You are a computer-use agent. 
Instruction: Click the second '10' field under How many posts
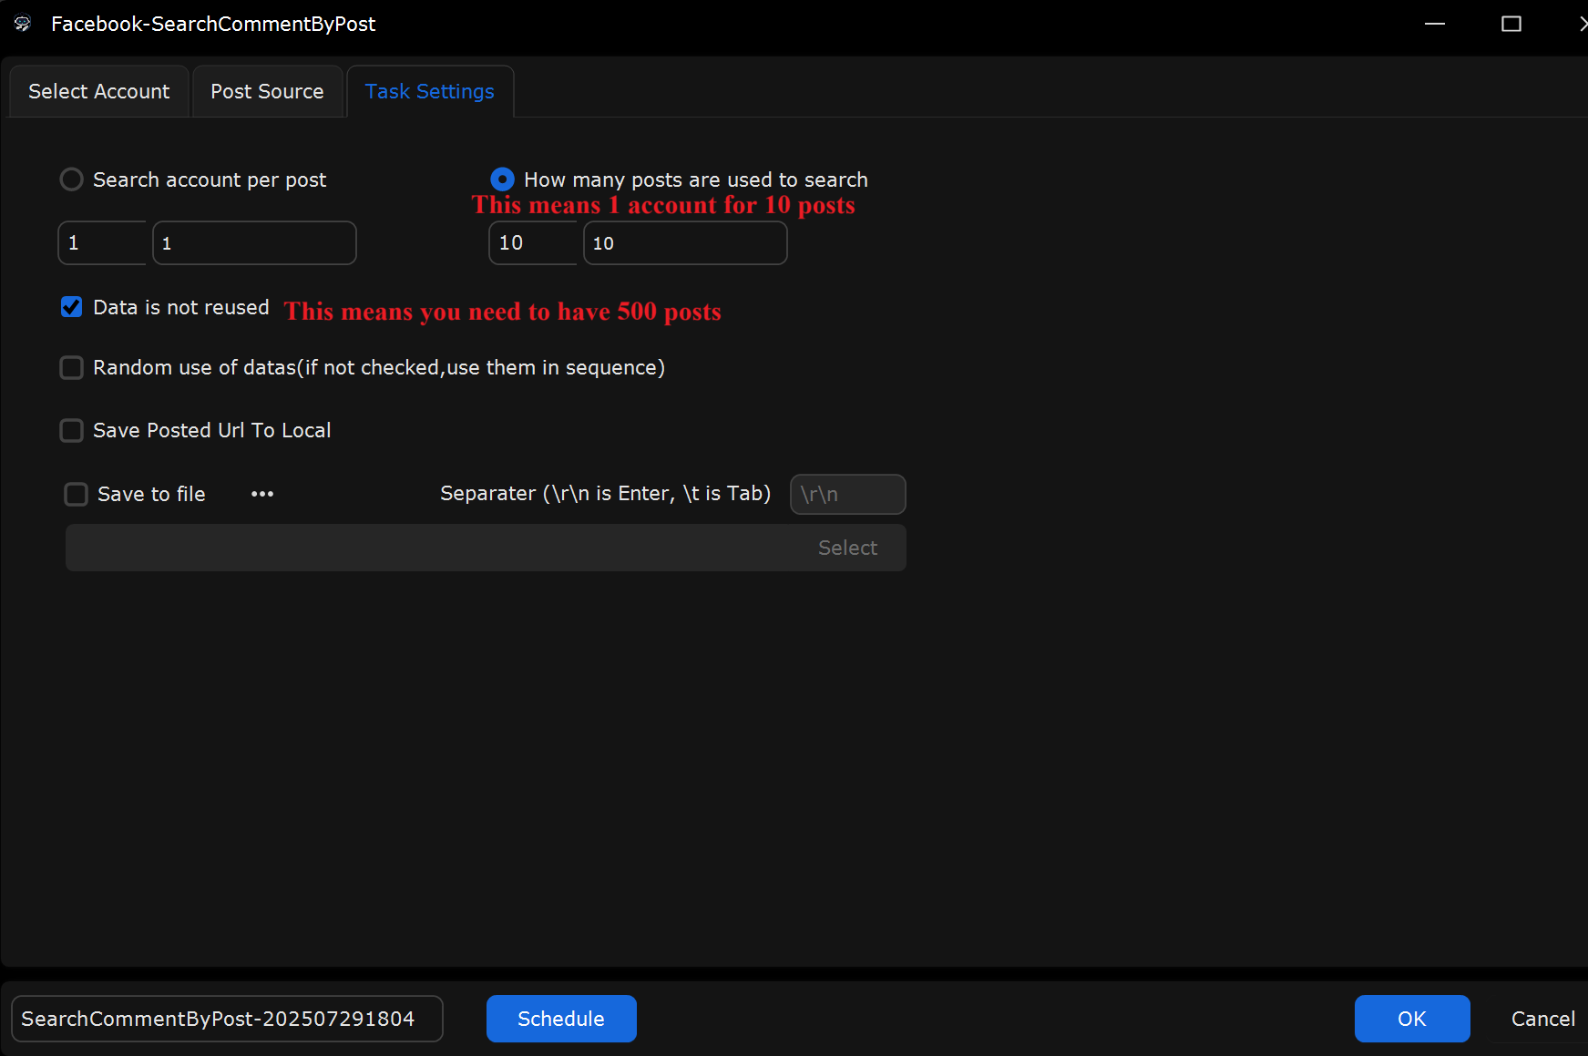click(x=685, y=243)
